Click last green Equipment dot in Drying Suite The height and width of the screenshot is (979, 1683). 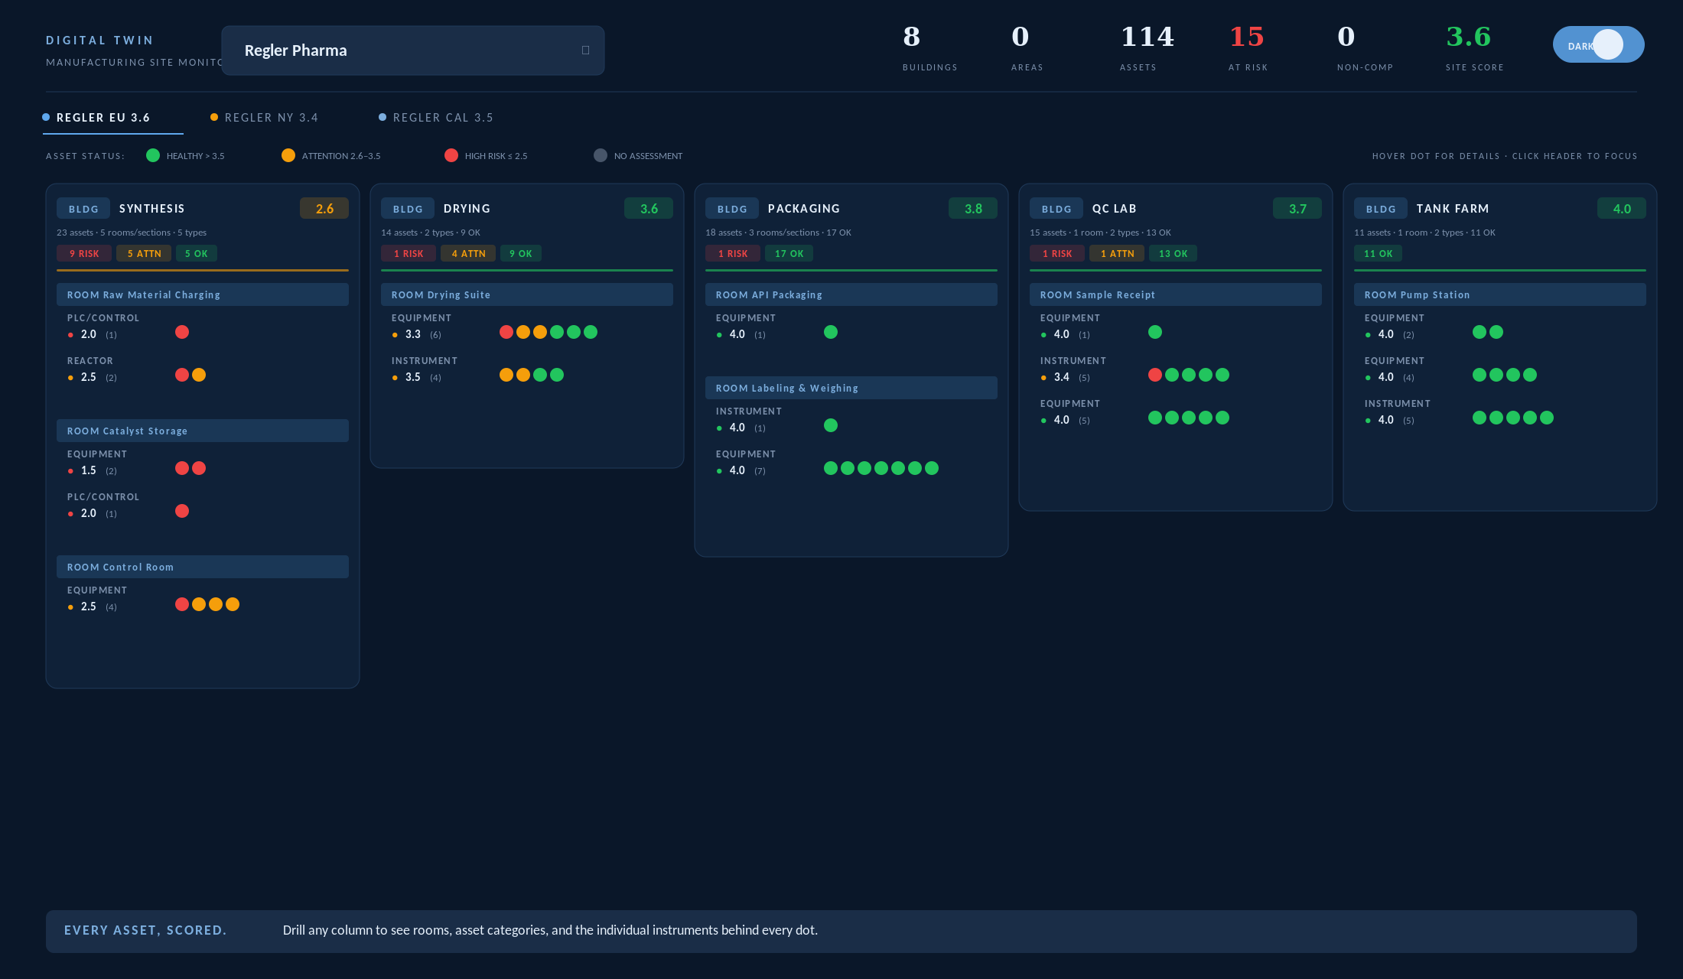pyautogui.click(x=591, y=332)
